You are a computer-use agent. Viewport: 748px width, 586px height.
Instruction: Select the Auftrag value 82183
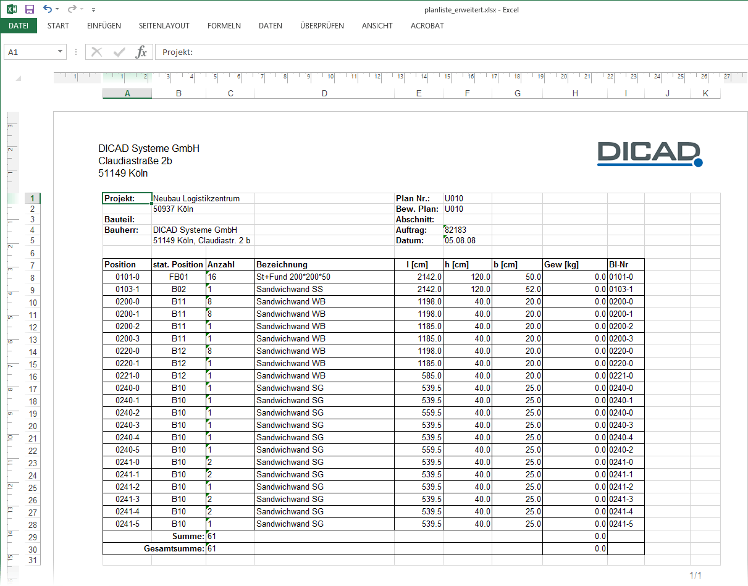click(468, 230)
